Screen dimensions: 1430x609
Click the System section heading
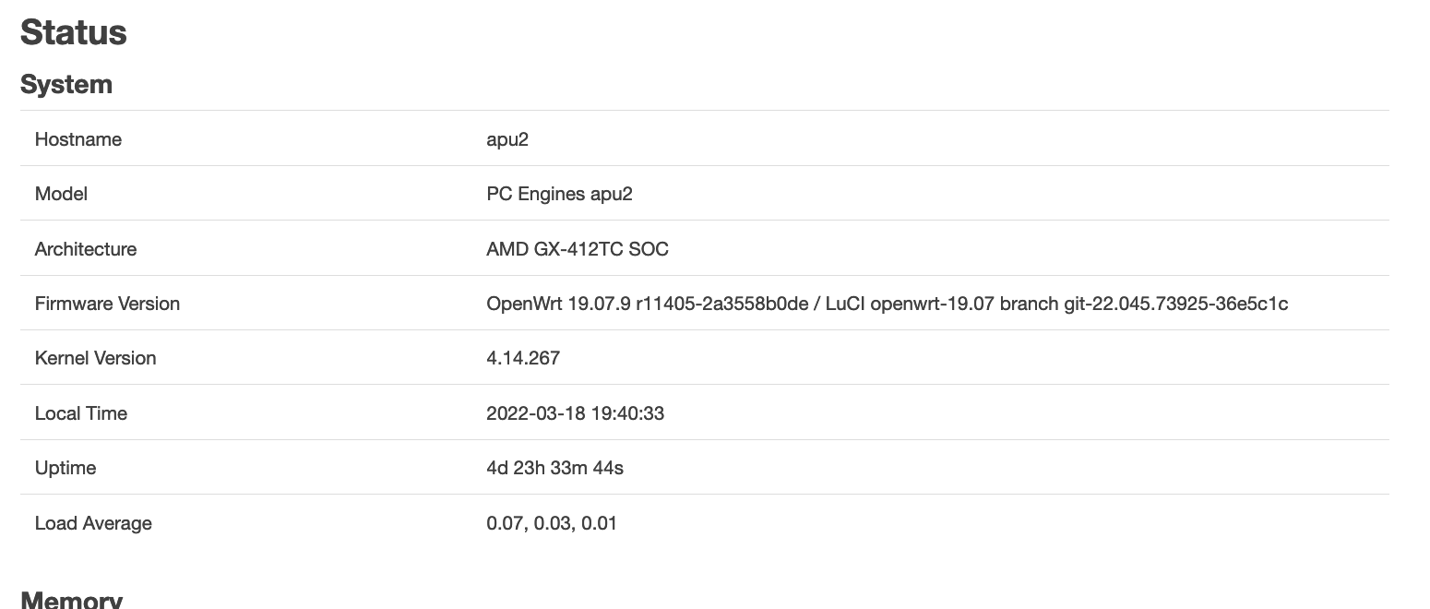click(66, 84)
